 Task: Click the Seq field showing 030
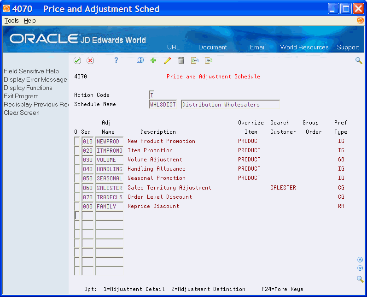(87, 160)
